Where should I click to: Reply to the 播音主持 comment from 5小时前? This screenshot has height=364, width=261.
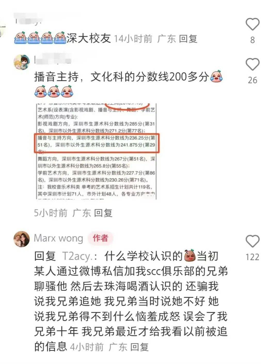point(103,213)
